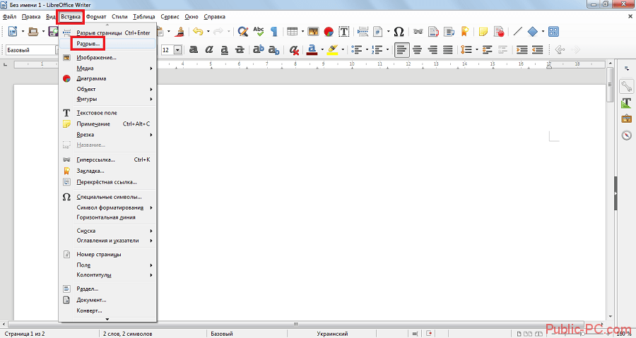Click the highlighting color marker icon

point(331,50)
